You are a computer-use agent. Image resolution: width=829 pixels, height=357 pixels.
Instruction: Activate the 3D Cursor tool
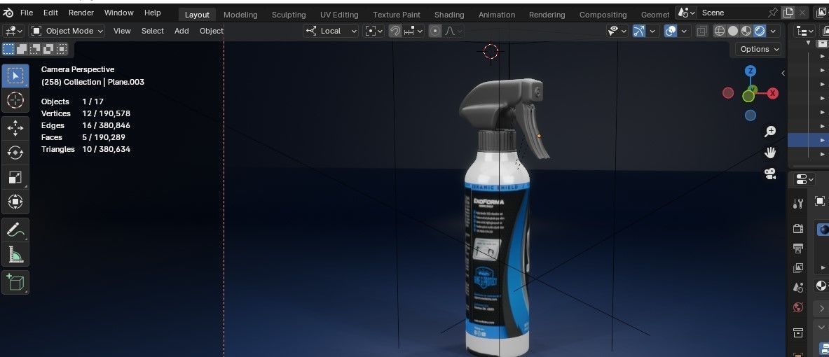pos(15,100)
